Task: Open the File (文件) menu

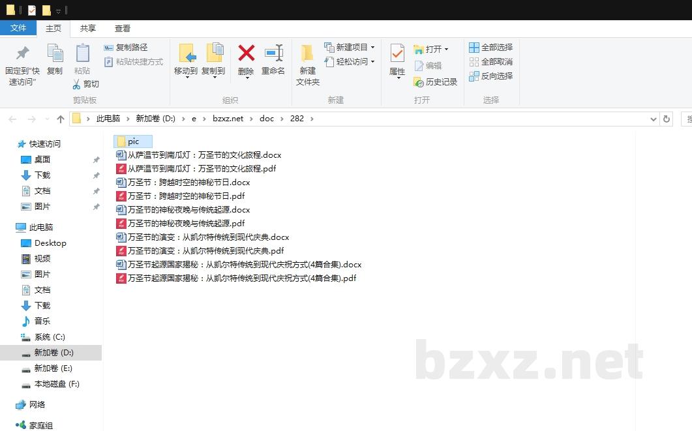Action: click(x=18, y=28)
